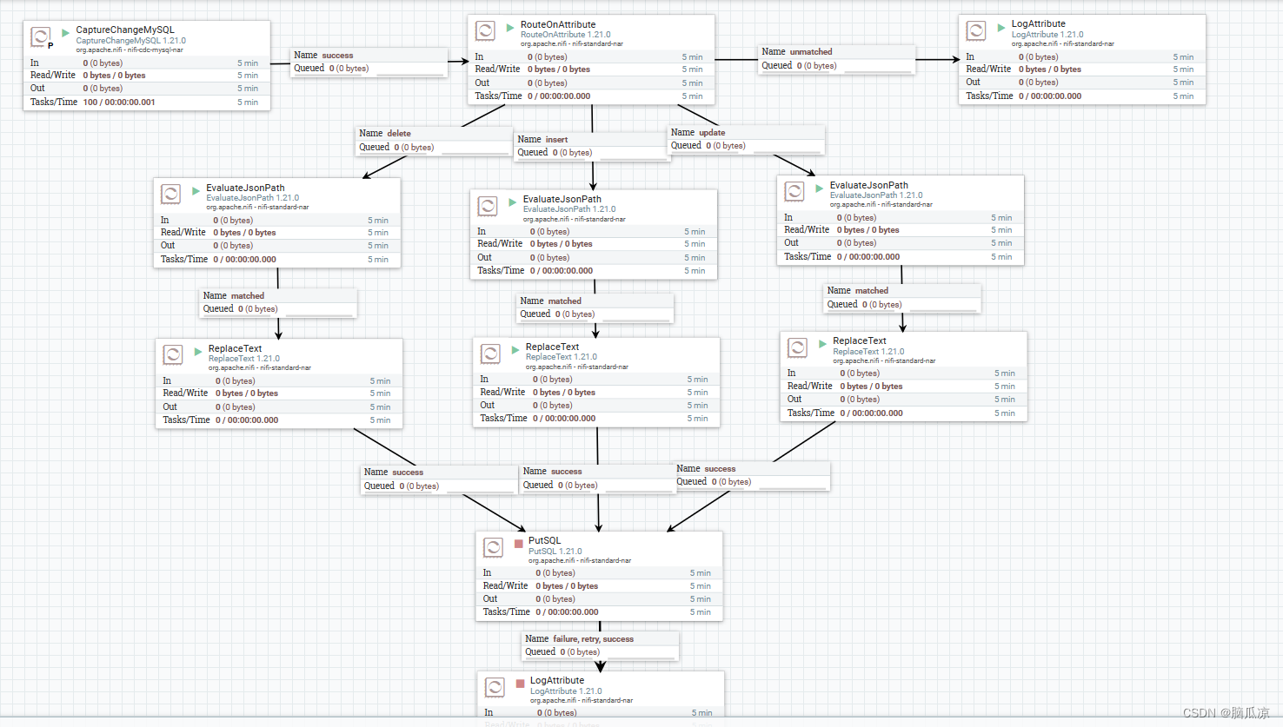Click the EvaluateJsonPath icon on the insert branch
Image resolution: width=1283 pixels, height=727 pixels.
coord(488,206)
